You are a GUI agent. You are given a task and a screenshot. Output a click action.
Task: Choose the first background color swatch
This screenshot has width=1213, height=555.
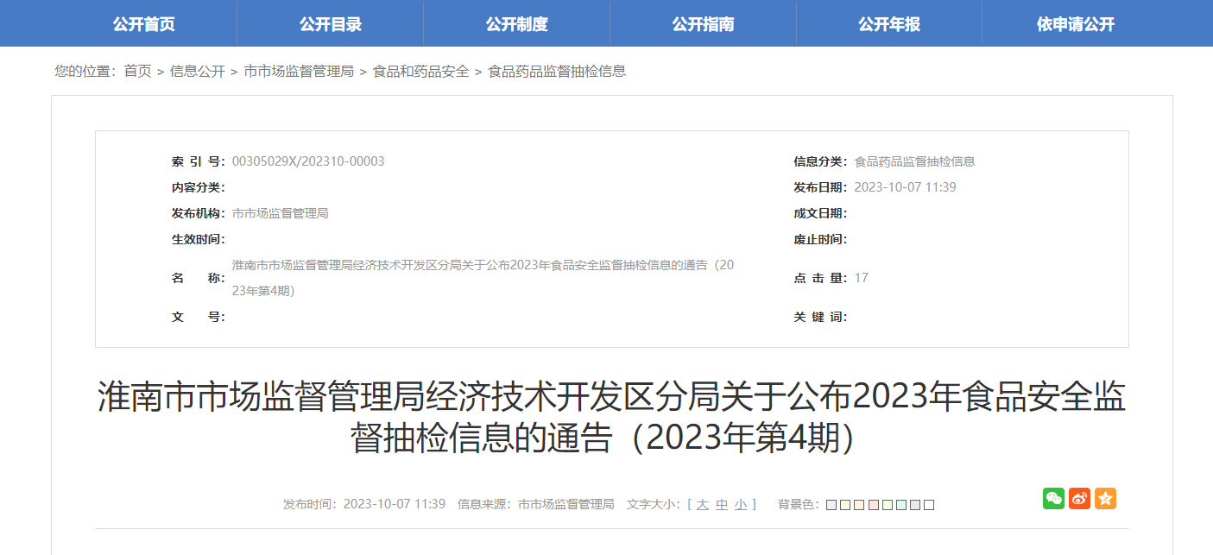coord(831,505)
